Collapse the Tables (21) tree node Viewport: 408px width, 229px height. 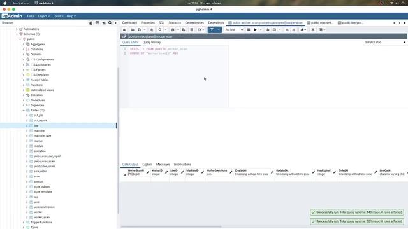(x=24, y=110)
